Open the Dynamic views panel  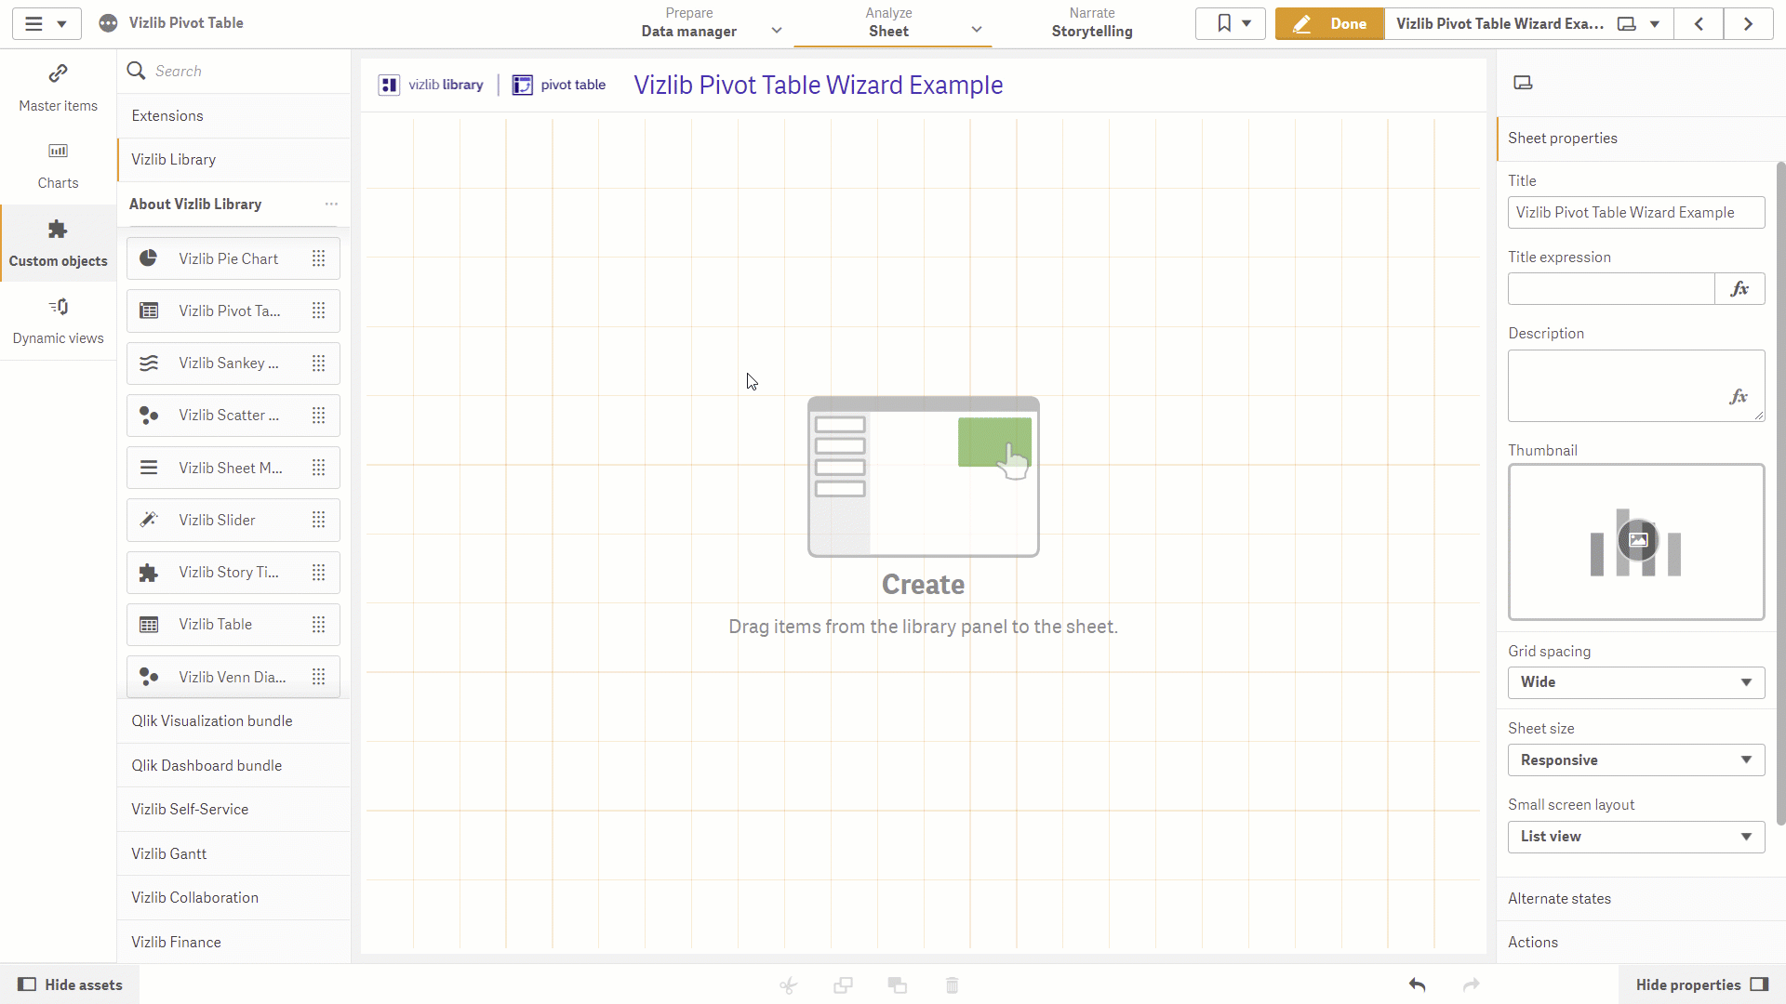pyautogui.click(x=58, y=321)
